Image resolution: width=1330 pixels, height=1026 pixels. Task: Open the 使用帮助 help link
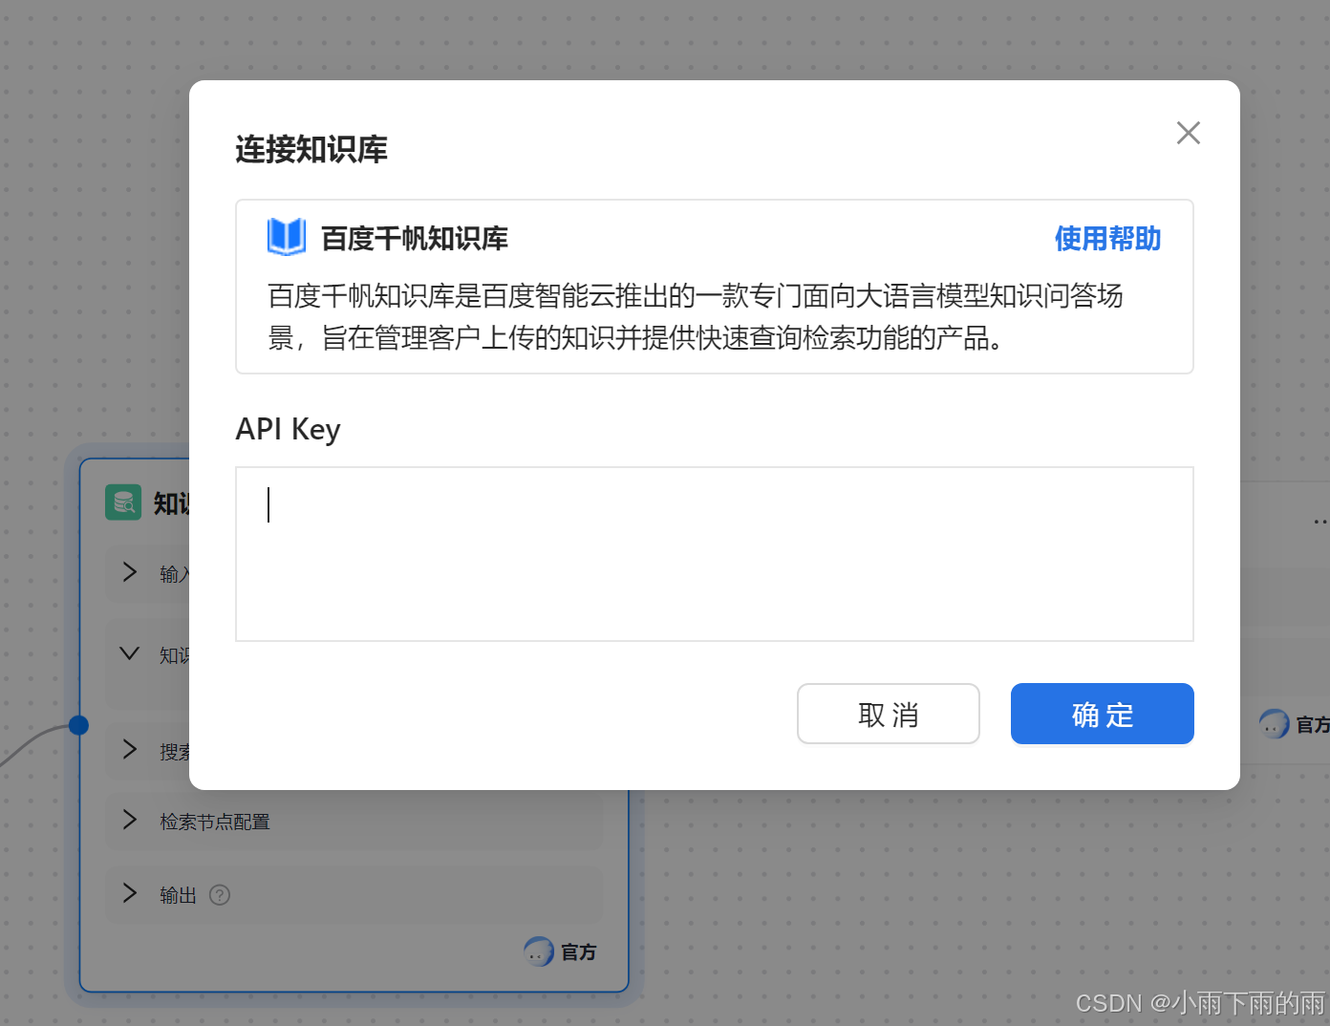(1106, 239)
